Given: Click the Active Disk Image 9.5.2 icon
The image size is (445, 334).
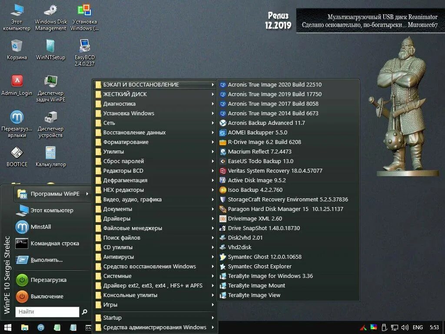Looking at the screenshot, I should point(223,180).
